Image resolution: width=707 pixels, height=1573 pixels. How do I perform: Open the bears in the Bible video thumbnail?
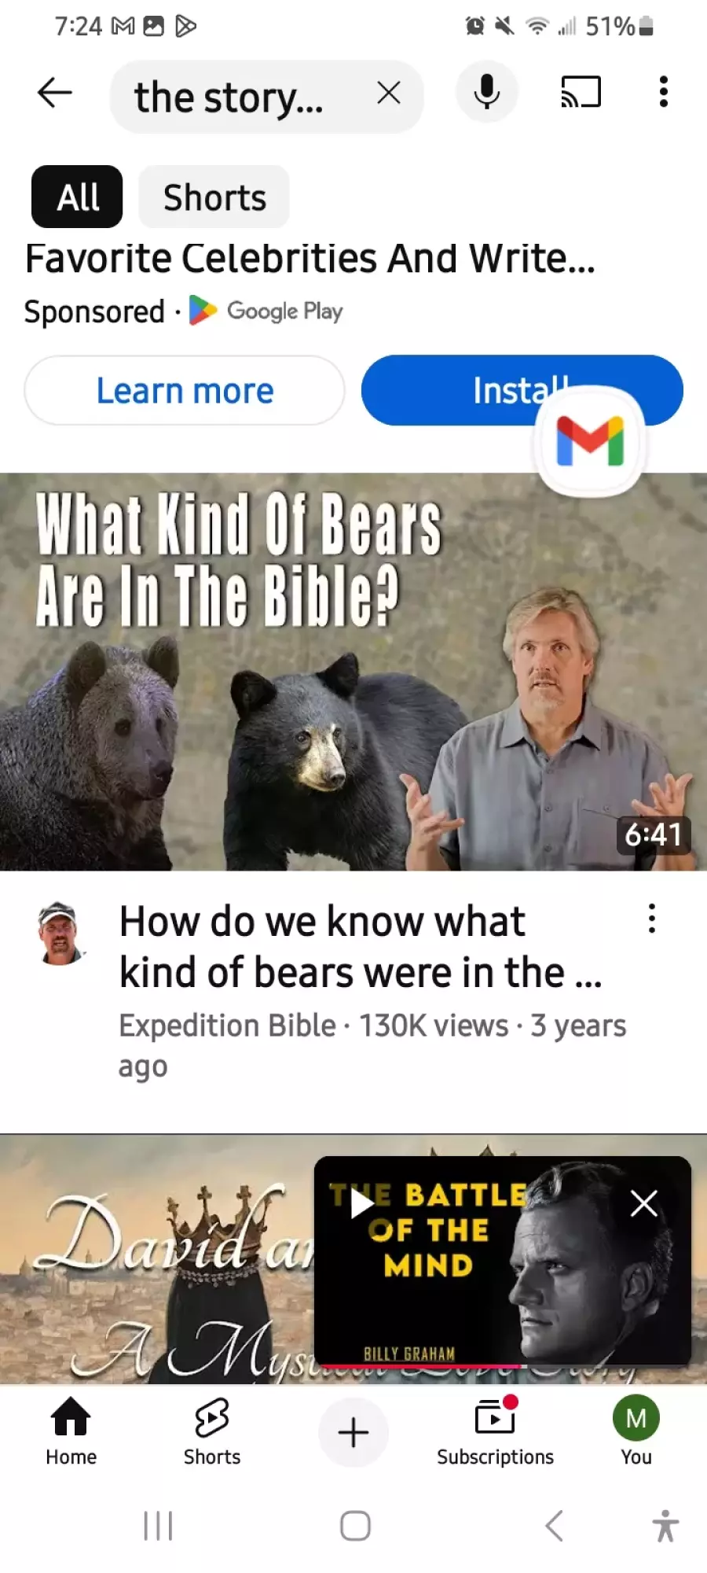[x=353, y=672]
